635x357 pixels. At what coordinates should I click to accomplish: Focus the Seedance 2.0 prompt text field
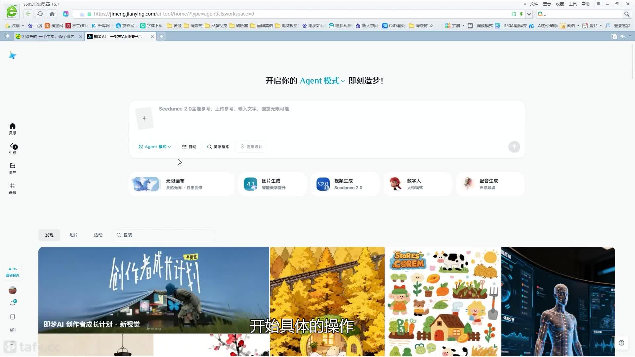[337, 119]
